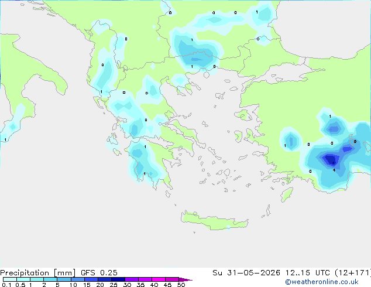Select the 10–15 mm legend swatch
The width and height of the screenshot is (371, 287).
[x=78, y=279]
